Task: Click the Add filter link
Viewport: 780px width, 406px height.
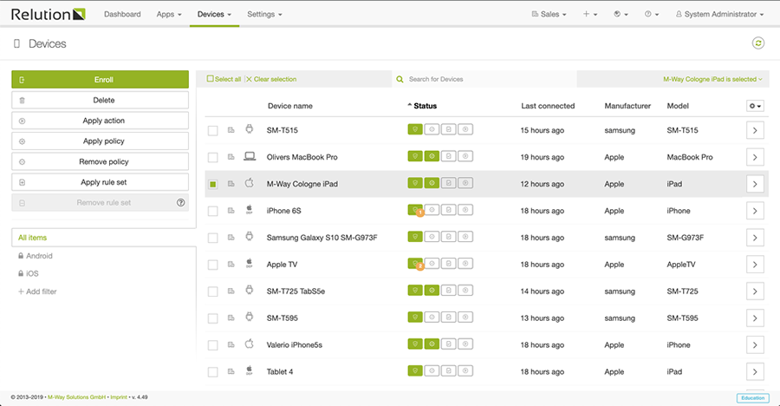Action: pos(37,291)
